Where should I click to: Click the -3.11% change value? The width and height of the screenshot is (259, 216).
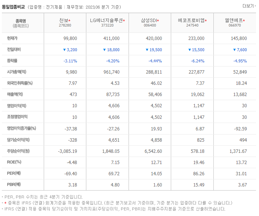click(70, 61)
